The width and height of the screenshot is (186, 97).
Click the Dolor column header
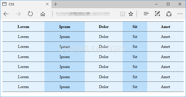104,27
